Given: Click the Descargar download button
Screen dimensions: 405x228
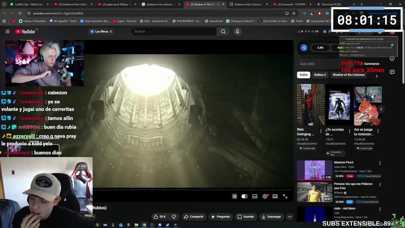Looking at the screenshot, I should pos(271,217).
